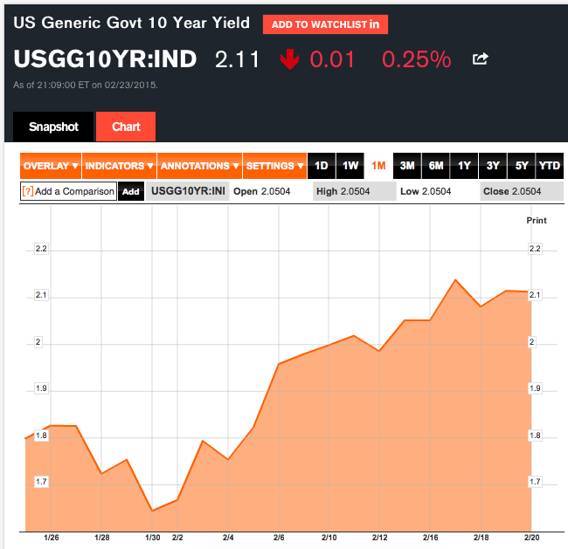Click the black Add button

[x=131, y=191]
